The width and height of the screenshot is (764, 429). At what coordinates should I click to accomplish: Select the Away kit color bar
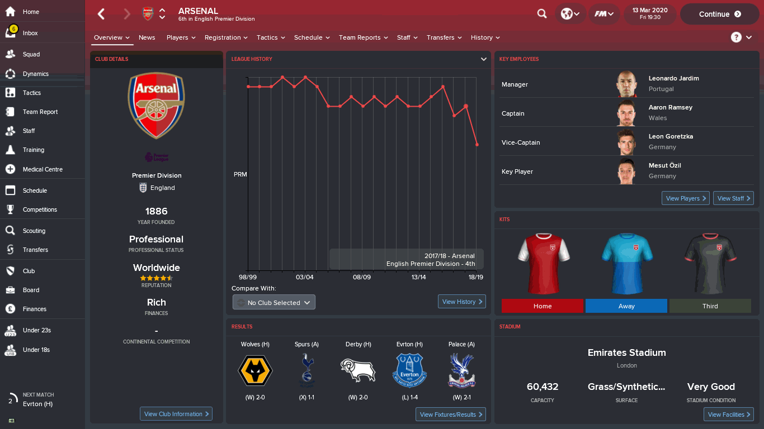point(626,306)
